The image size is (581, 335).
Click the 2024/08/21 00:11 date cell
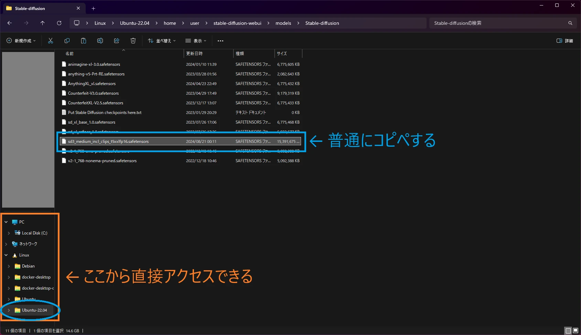tap(201, 142)
